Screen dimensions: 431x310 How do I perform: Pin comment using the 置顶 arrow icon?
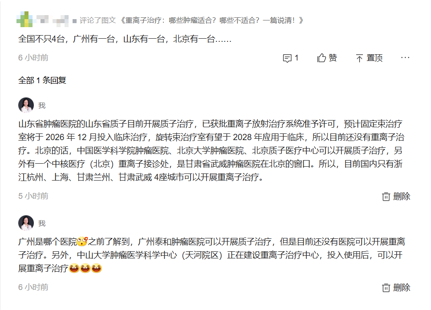point(359,58)
